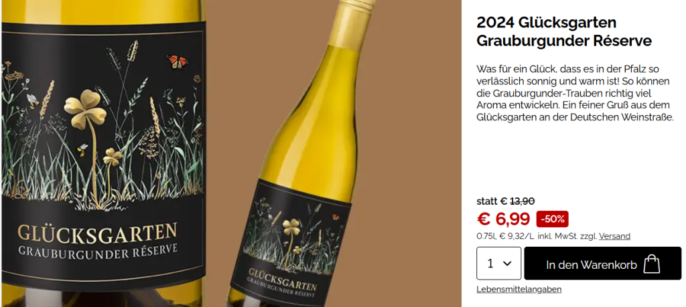Click the 2024 Glücksgarten Grauburgunder Réserve title

[x=564, y=32]
